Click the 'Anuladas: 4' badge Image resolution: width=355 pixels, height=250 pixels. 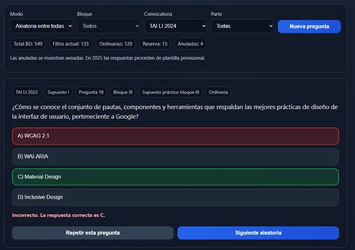click(190, 44)
